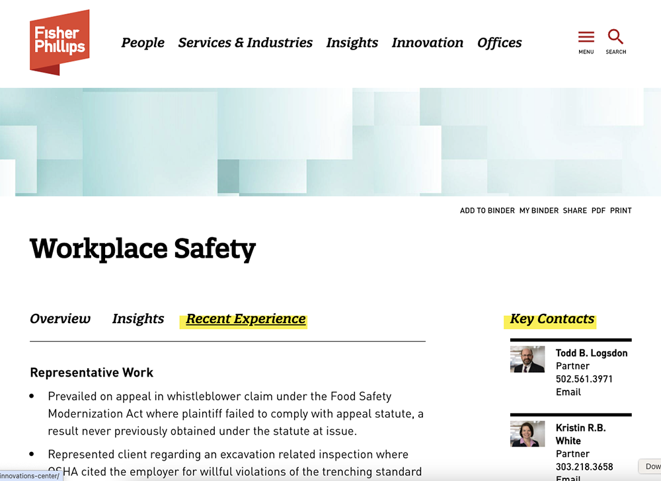The image size is (661, 481).
Task: Open MY BINDER link
Action: pyautogui.click(x=539, y=211)
